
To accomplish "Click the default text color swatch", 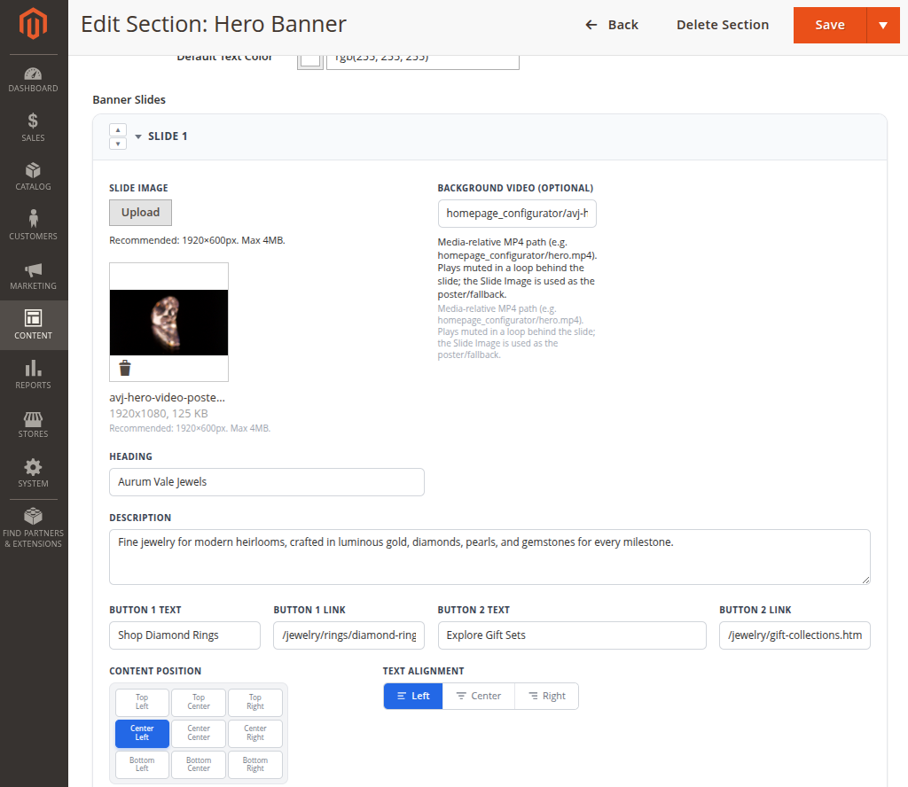I will pyautogui.click(x=310, y=61).
